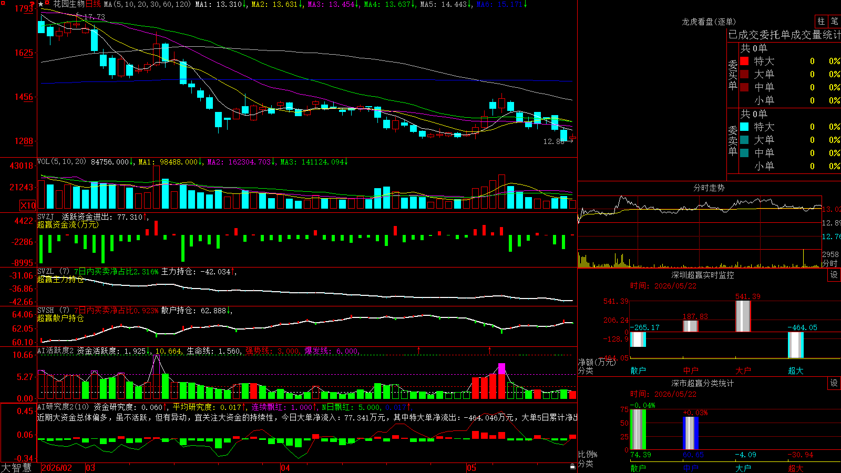Click the 2026/02 date on time axis
Image resolution: width=841 pixels, height=473 pixels.
coord(57,468)
